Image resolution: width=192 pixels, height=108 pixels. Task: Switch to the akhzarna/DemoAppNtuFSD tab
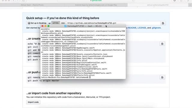click(x=158, y=5)
